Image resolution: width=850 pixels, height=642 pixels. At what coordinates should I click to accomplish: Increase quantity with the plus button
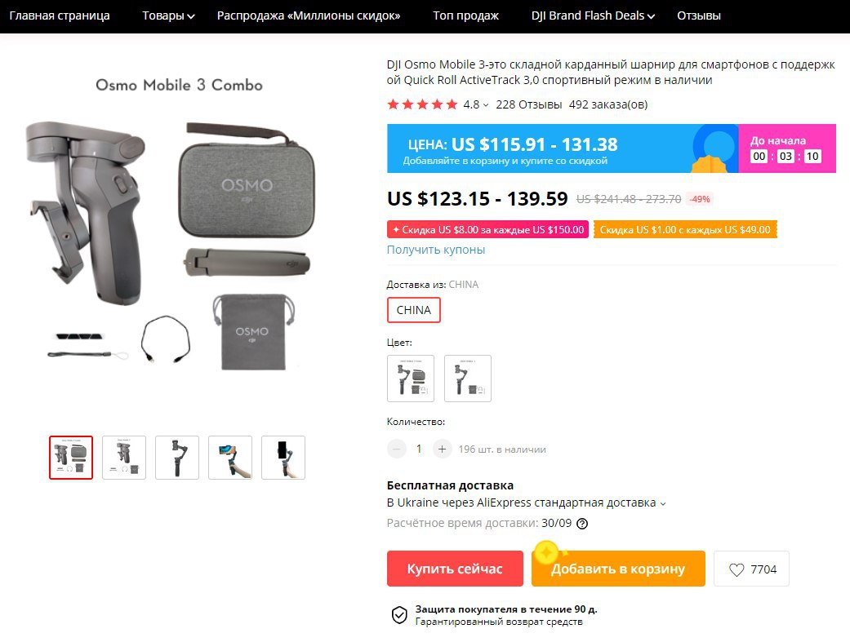tap(442, 449)
